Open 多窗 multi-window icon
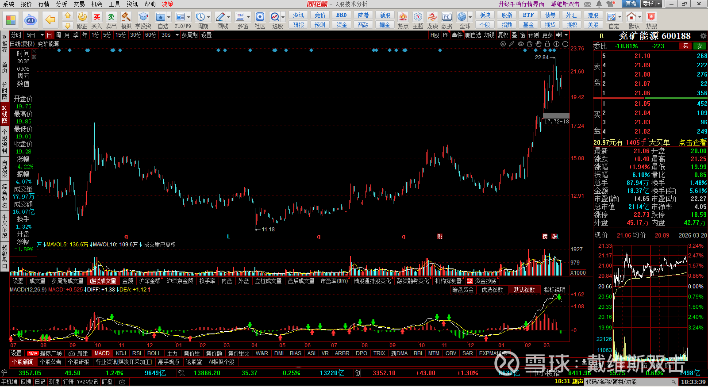The height and width of the screenshot is (387, 708). pyautogui.click(x=240, y=17)
